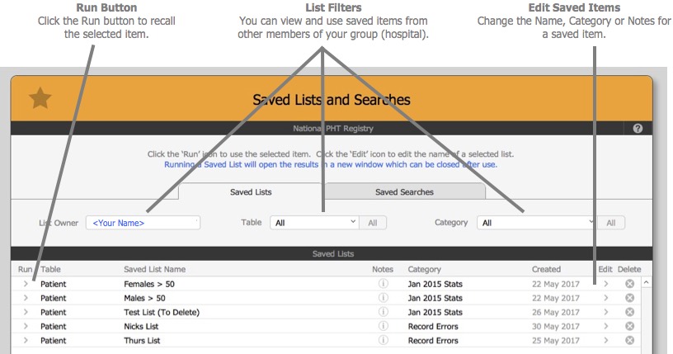Click the List Owner name field
This screenshot has width=673, height=354.
[x=143, y=223]
